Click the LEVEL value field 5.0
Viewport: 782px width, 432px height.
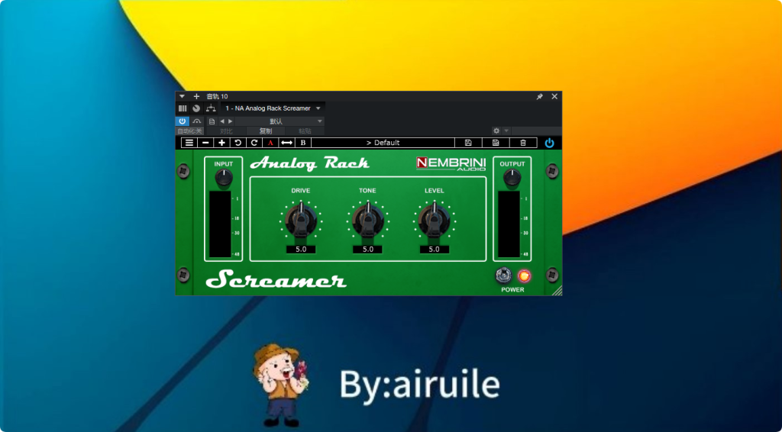[435, 249]
